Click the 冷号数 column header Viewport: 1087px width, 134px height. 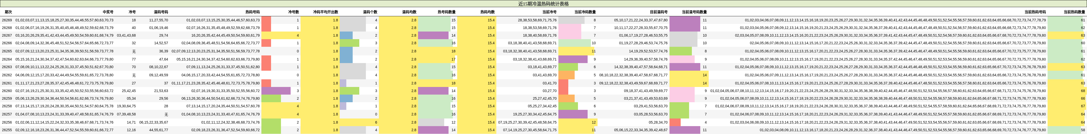point(293,12)
